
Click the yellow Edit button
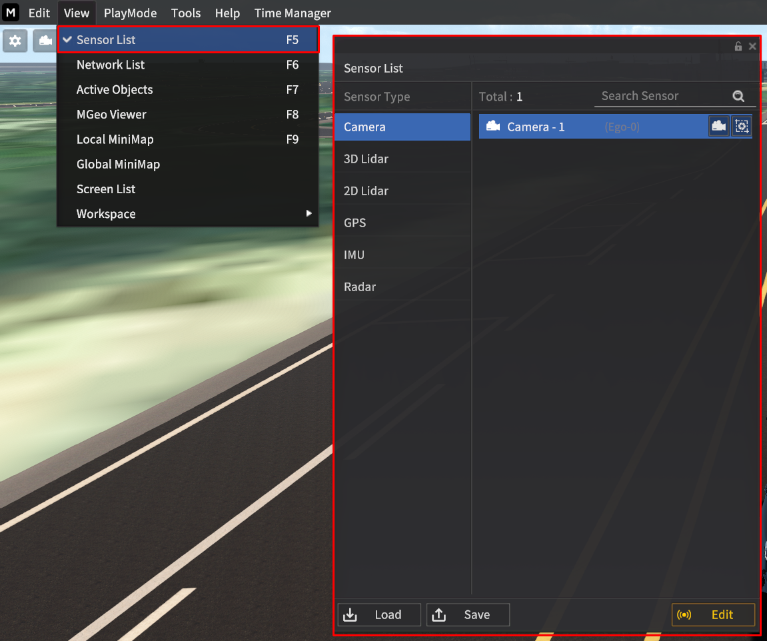[713, 615]
